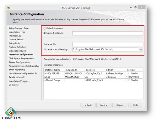Image resolution: width=157 pixels, height=121 pixels.
Task: Click the Named instance text field
Action: pyautogui.click(x=108, y=33)
